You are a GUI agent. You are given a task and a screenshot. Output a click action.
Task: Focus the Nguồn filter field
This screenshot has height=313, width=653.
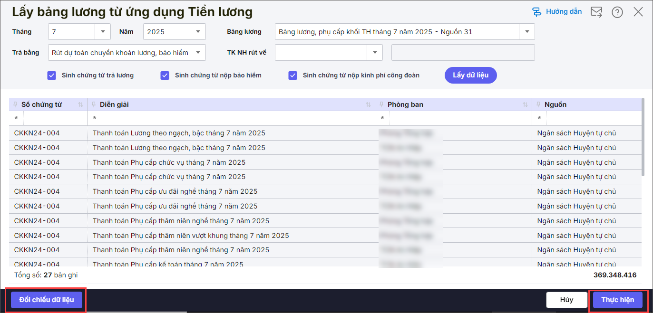tap(594, 118)
